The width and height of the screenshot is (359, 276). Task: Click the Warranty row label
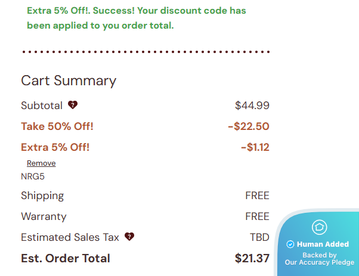[44, 216]
